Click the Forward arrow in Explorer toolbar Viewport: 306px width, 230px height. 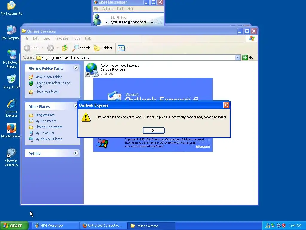pos(51,48)
